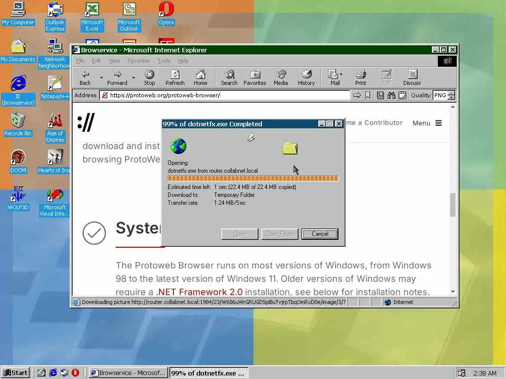Viewport: 506px width, 379px height.
Task: Open the Edit menu
Action: (96, 61)
